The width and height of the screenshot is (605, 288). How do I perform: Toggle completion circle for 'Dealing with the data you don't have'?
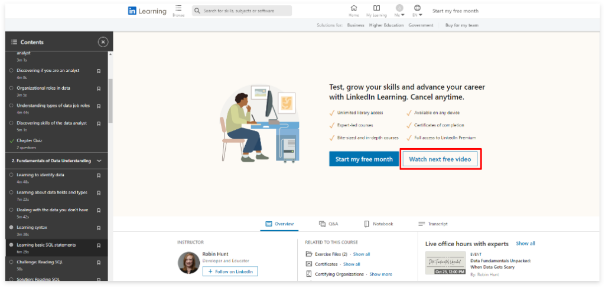[x=11, y=210]
